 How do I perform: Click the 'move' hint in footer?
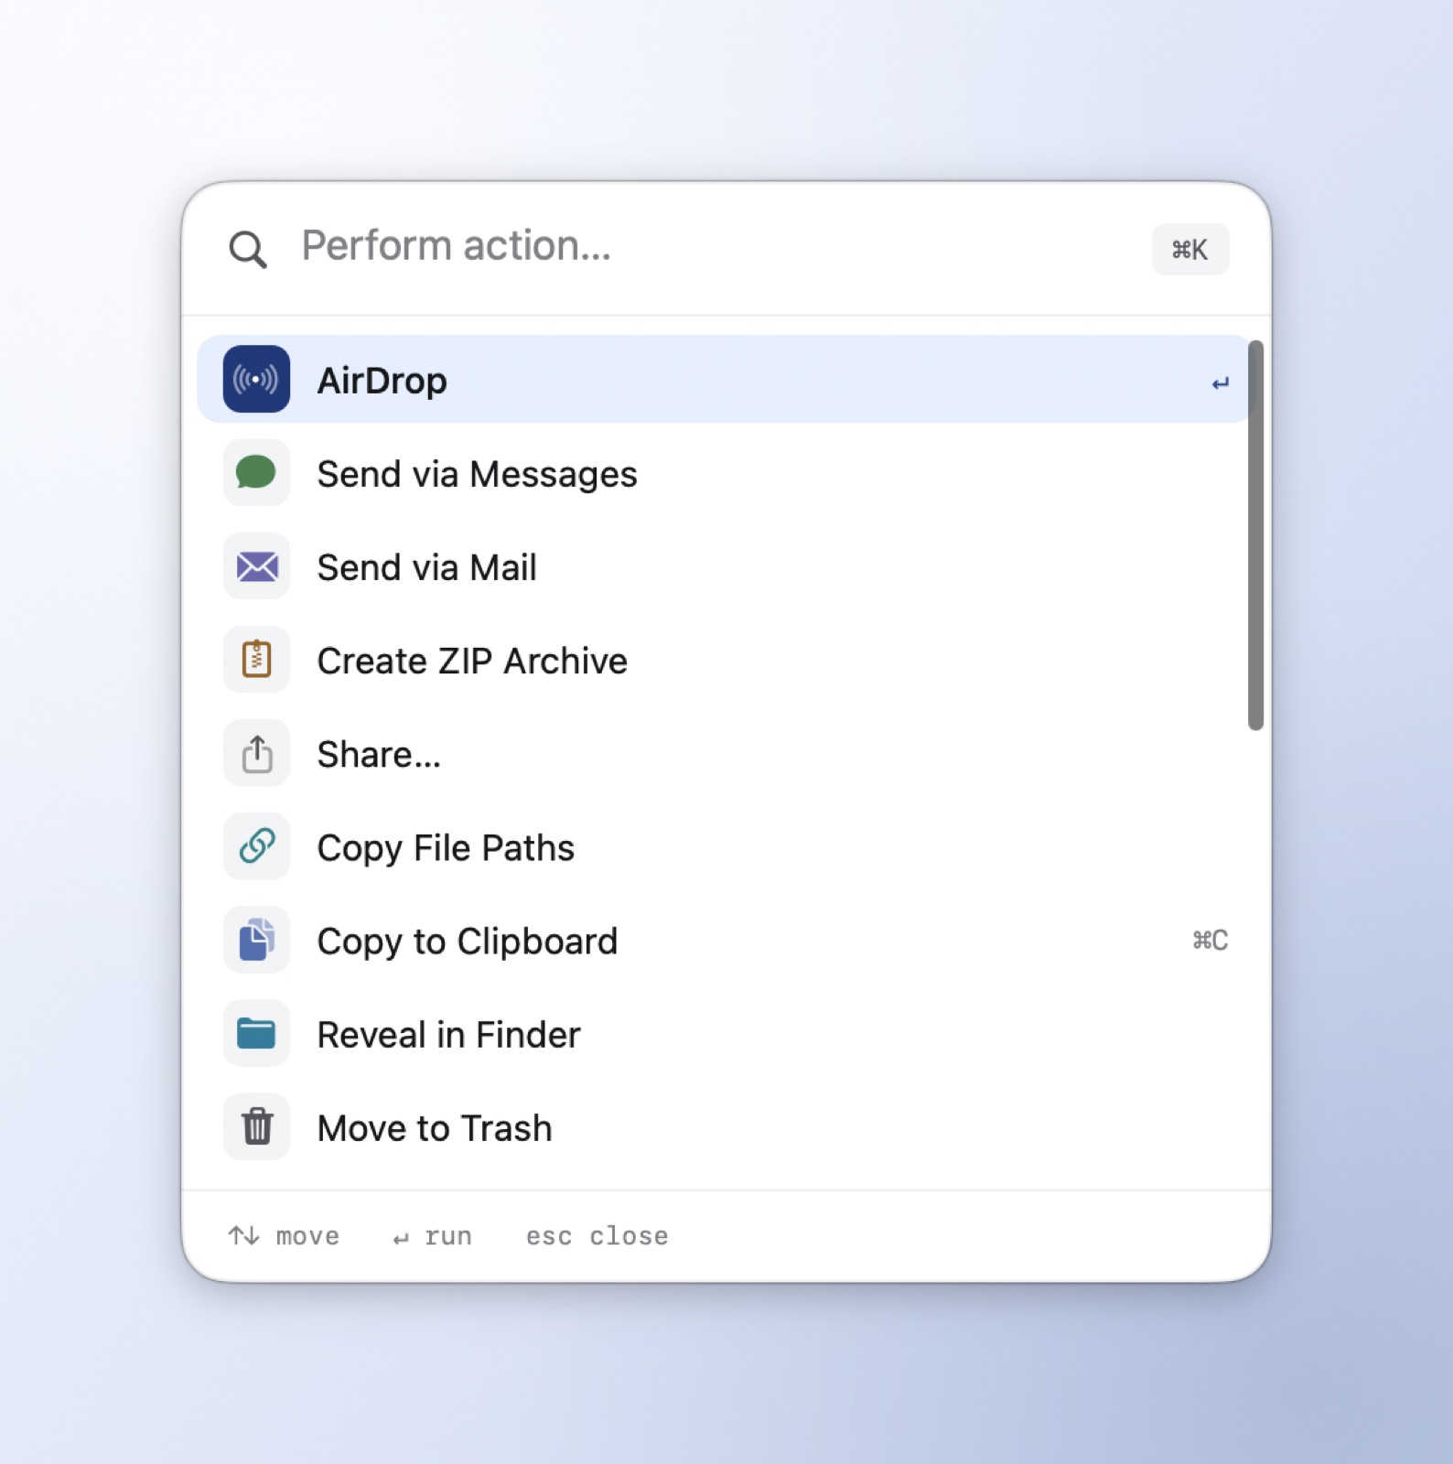coord(284,1236)
